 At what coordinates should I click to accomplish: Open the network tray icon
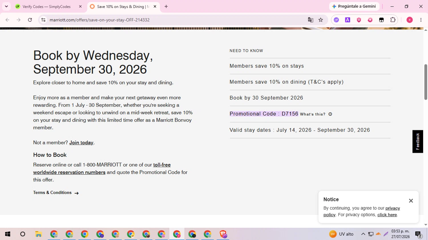371,234
